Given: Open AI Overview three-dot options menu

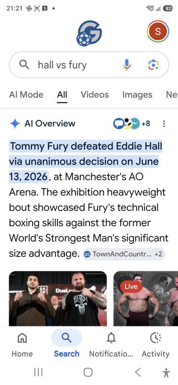Looking at the screenshot, I should click(164, 124).
